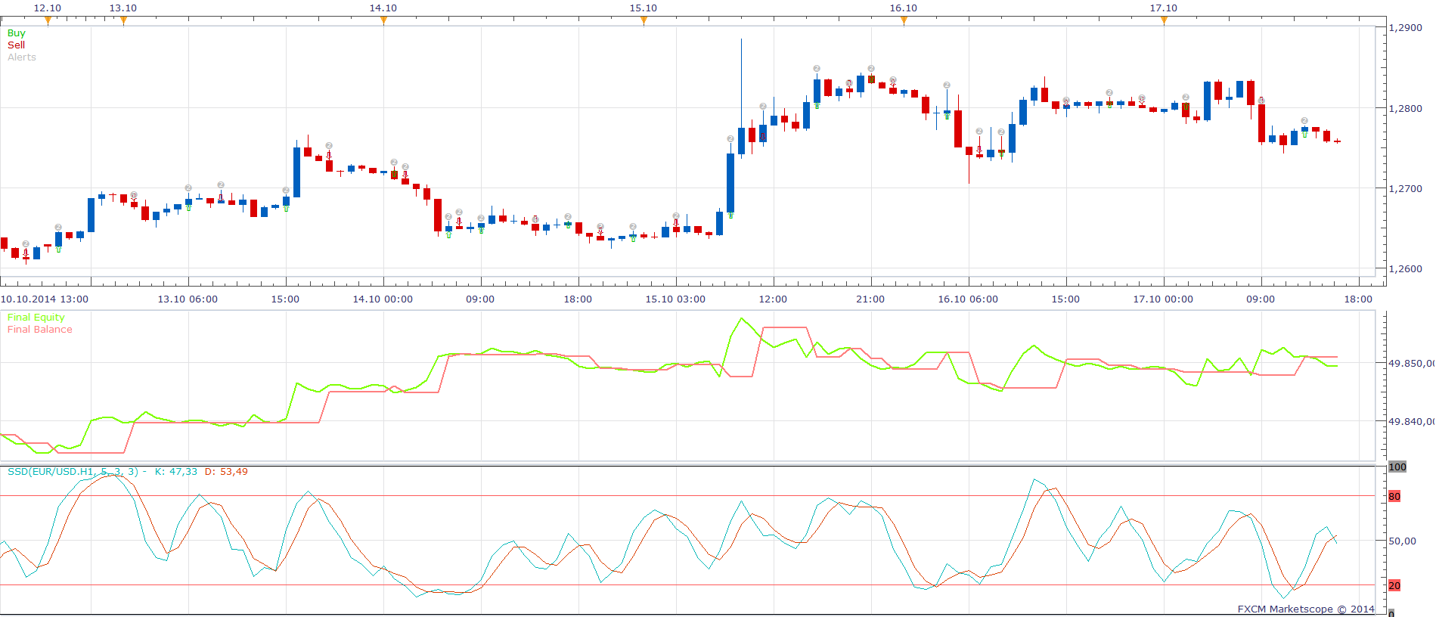This screenshot has width=1436, height=617.
Task: Click the orange date marker under 12.10
Action: click(48, 20)
